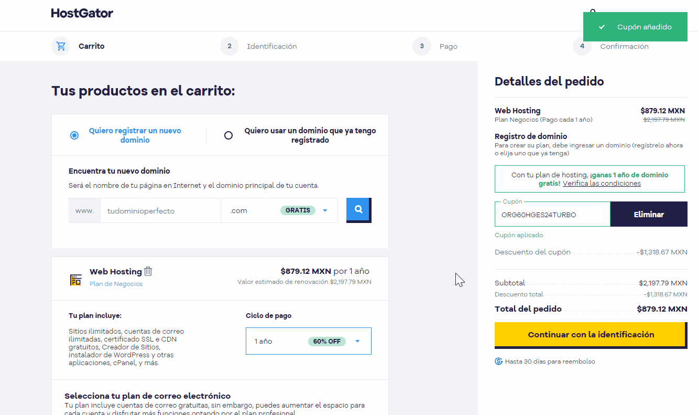Click step 3 circle for Pago
This screenshot has height=415, width=698.
click(x=422, y=46)
